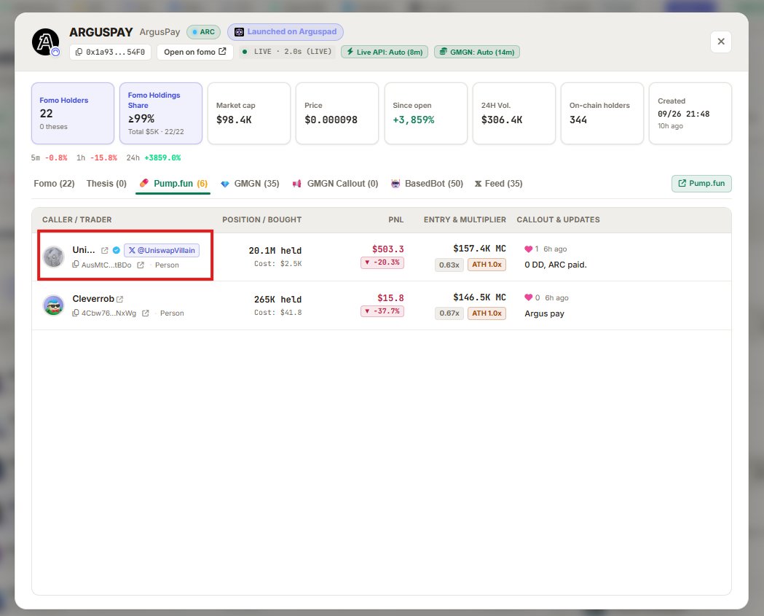Click the Cleverrob trader name
The image size is (764, 616).
[x=93, y=298]
